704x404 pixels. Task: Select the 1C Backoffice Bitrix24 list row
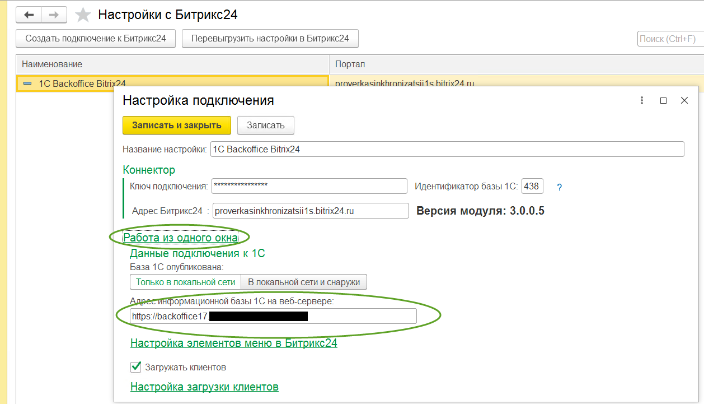(x=172, y=83)
